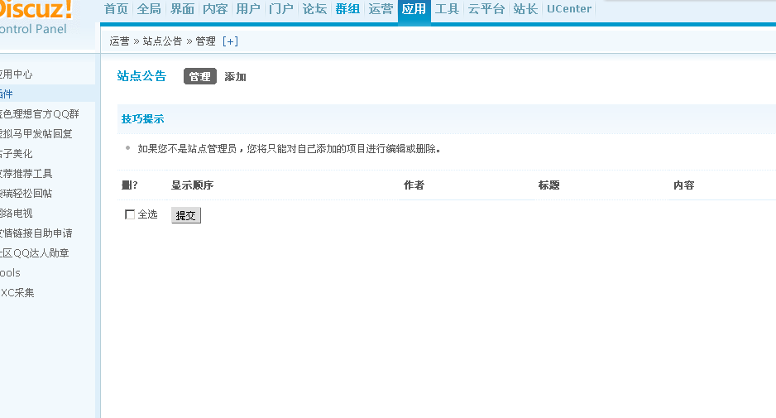Open DXC采集 sidebar entry

[17, 293]
